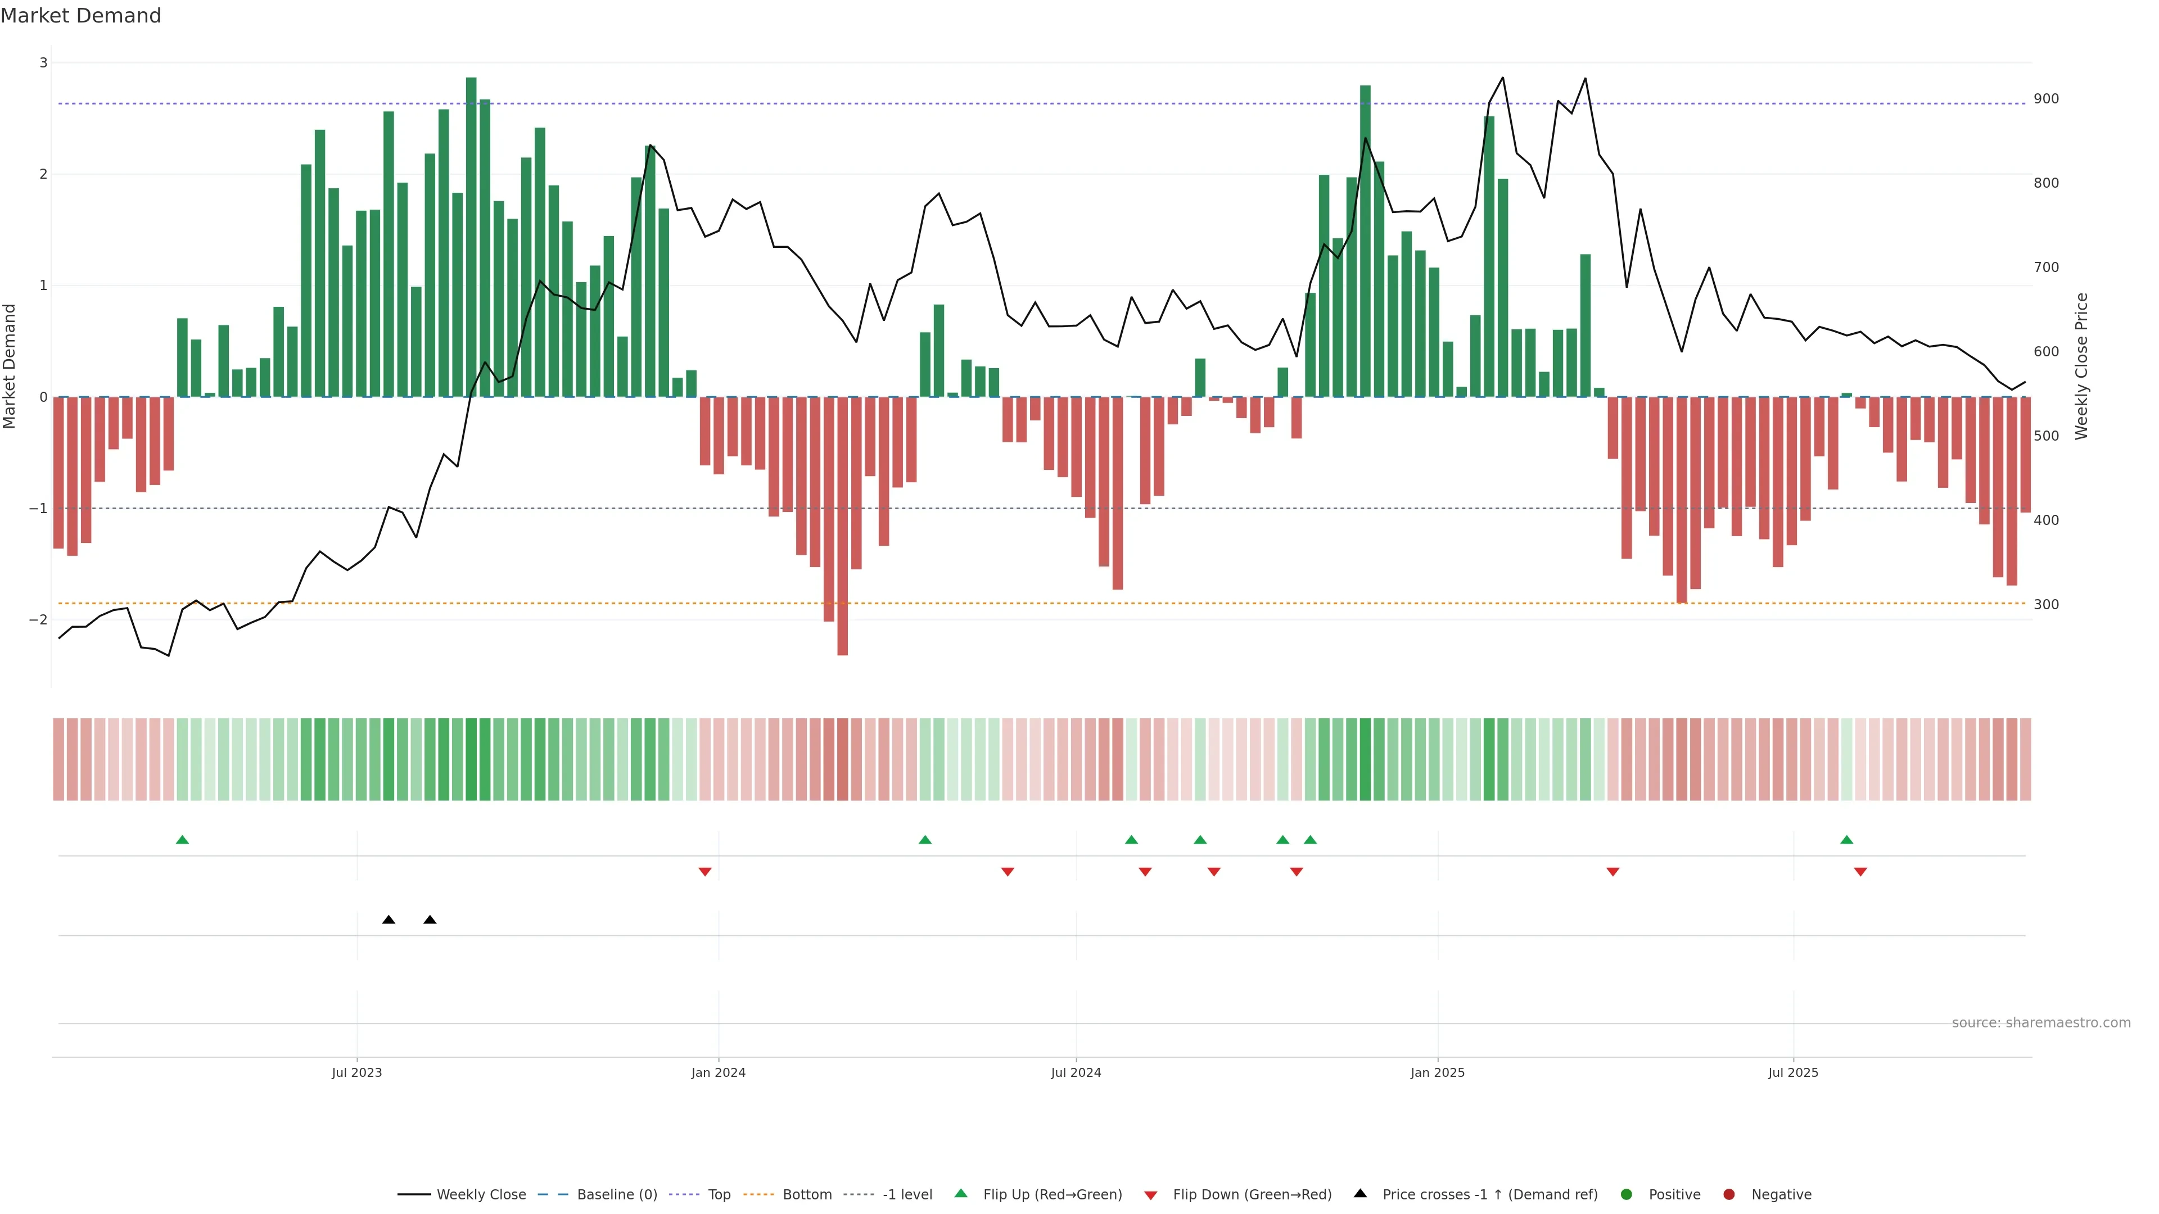Screen dimensions: 2159x1214
Task: Click the darkest green heatmap cell in late 2024
Action: pyautogui.click(x=1365, y=759)
